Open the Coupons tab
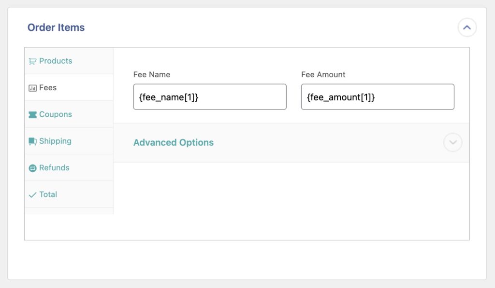The width and height of the screenshot is (495, 288). pyautogui.click(x=54, y=114)
